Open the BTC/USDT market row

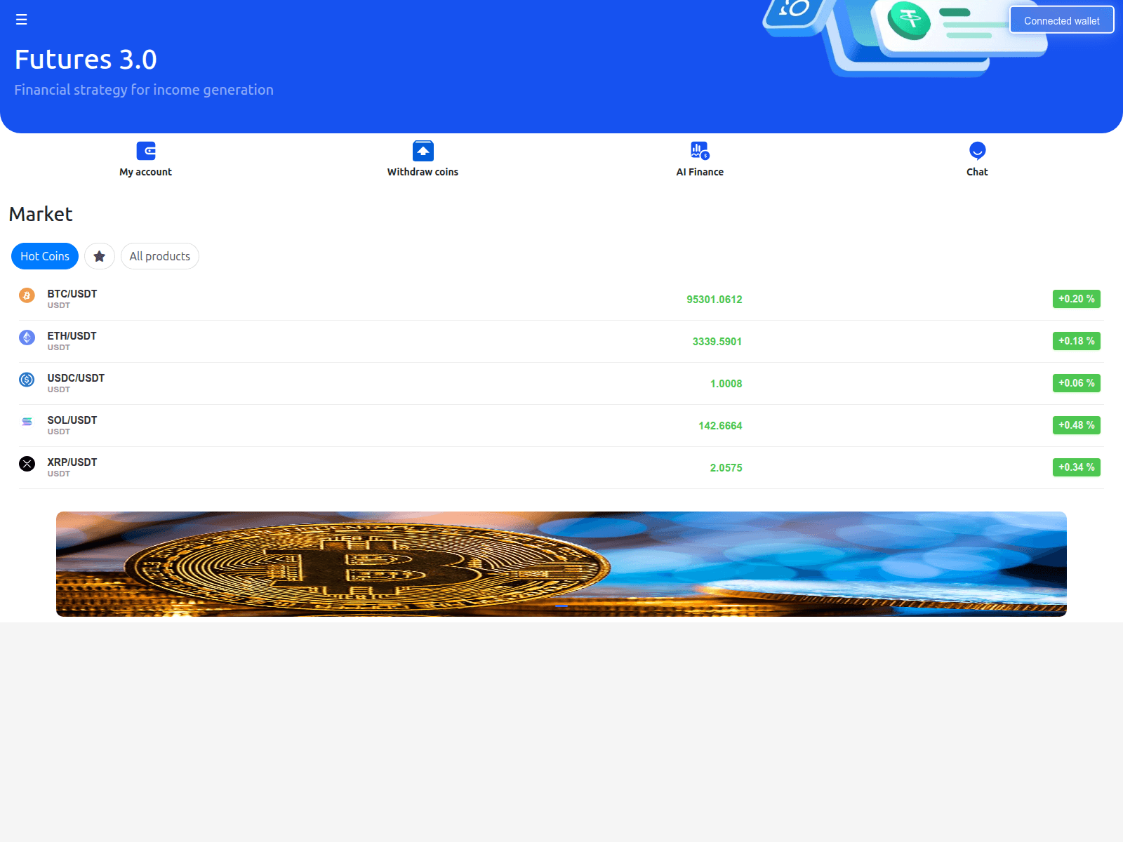pos(491,299)
